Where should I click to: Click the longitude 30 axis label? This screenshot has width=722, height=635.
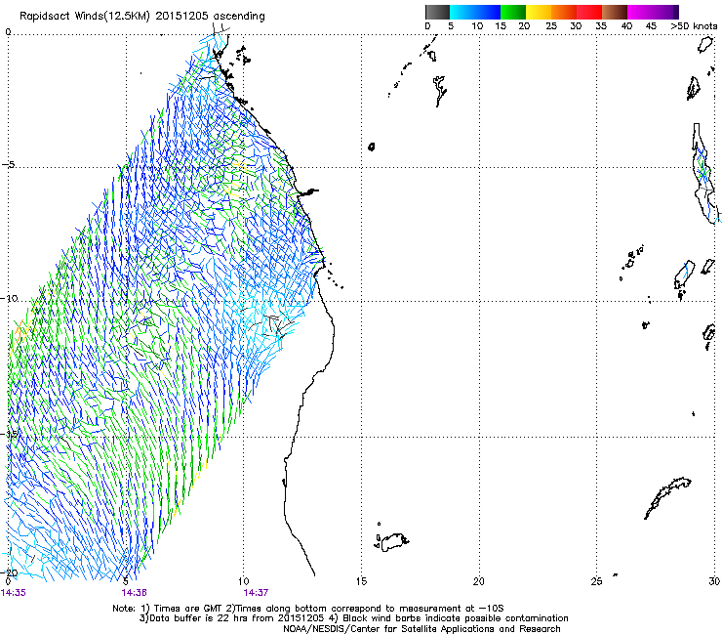tap(714, 581)
